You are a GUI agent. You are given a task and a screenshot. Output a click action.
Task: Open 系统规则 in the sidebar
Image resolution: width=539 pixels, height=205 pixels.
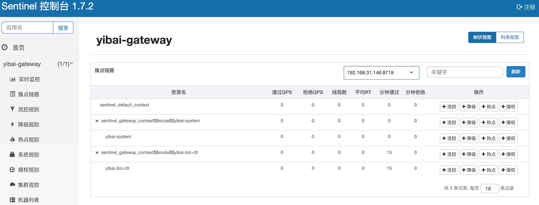(x=29, y=155)
